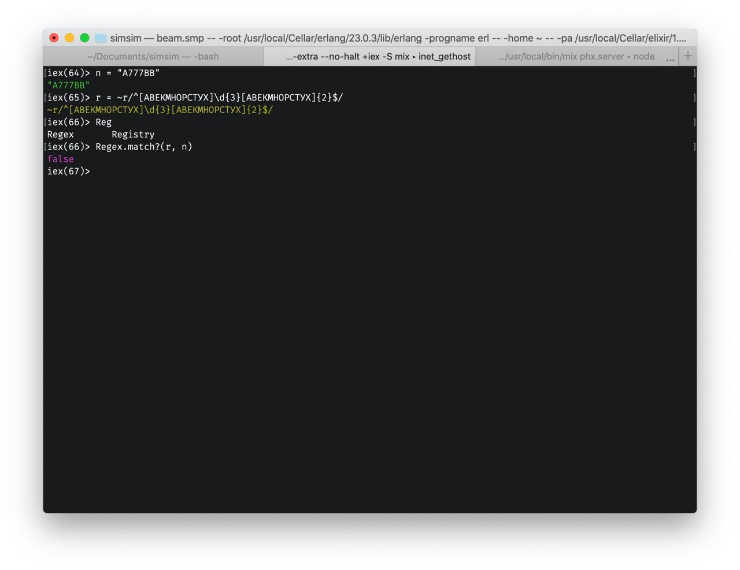Click the magenta 'false' result

click(x=61, y=159)
